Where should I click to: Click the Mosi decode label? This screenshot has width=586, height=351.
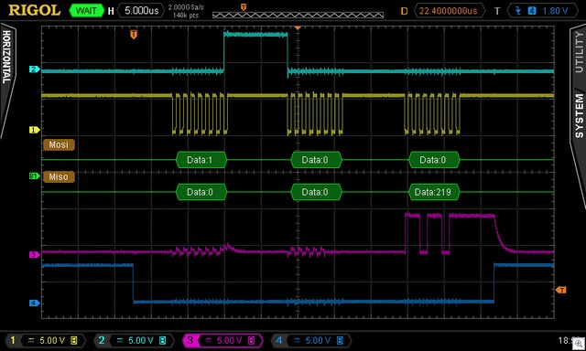(59, 144)
